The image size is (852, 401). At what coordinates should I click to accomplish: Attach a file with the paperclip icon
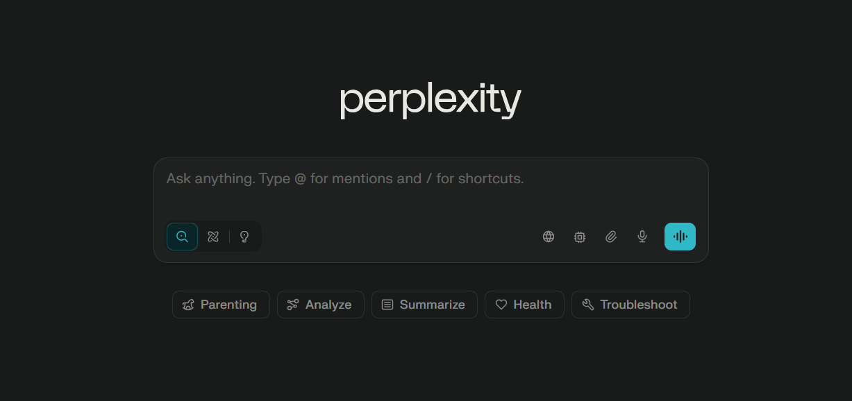(x=611, y=237)
